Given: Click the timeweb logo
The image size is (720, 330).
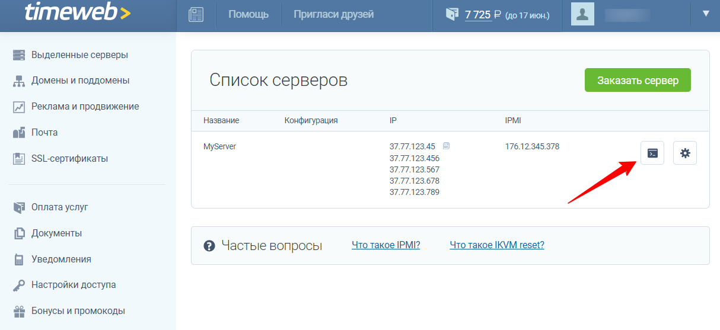Looking at the screenshot, I should [78, 13].
